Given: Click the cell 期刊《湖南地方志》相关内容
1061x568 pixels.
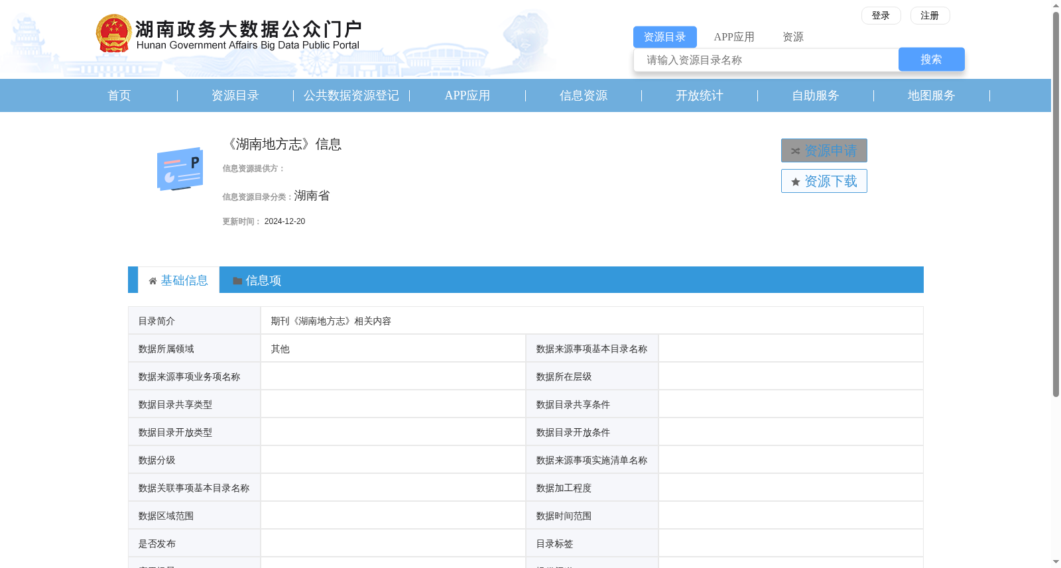Looking at the screenshot, I should coord(331,321).
